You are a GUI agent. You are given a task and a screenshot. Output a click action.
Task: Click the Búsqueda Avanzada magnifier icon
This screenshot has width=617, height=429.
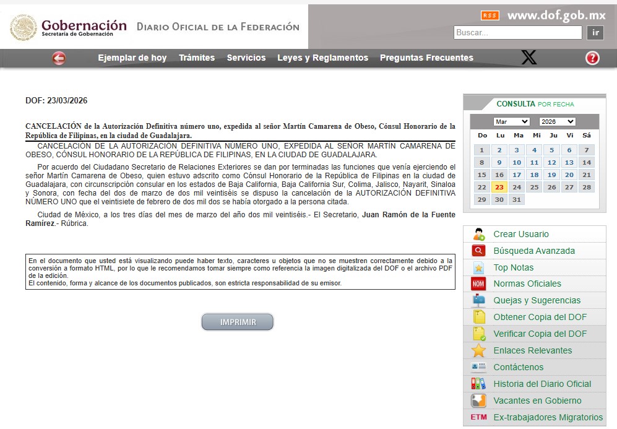tap(479, 251)
